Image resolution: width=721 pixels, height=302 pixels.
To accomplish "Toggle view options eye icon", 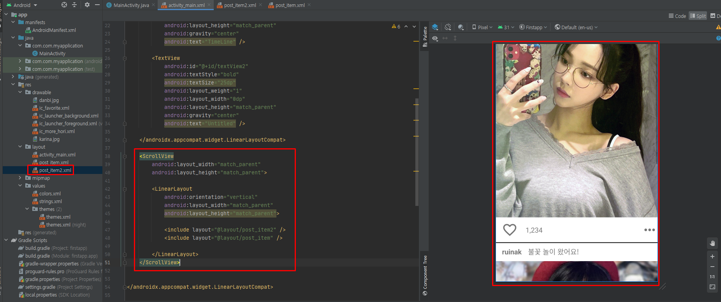I will (435, 38).
